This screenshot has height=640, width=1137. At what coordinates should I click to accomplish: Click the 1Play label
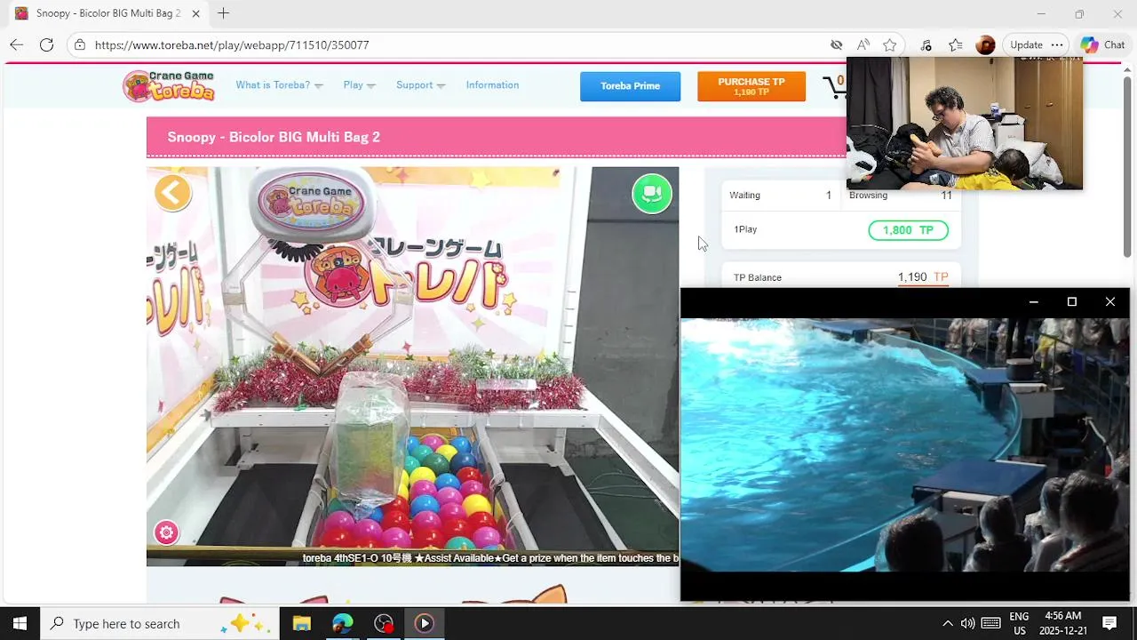click(745, 229)
